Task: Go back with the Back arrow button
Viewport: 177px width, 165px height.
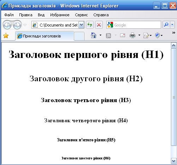Action: point(7,25)
